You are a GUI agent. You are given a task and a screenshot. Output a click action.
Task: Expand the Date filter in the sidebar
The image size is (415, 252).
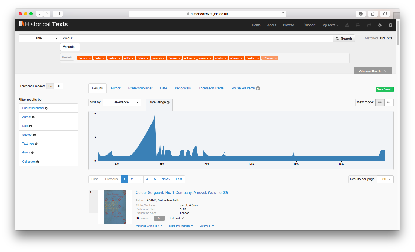coord(27,126)
